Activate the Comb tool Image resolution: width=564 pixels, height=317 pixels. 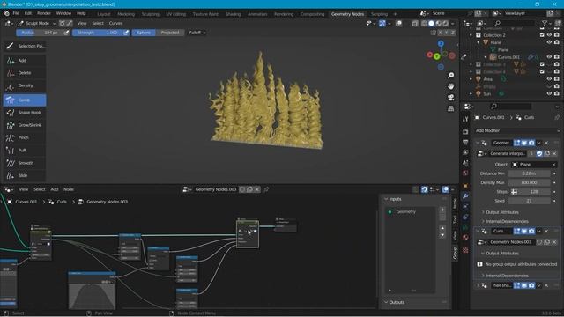(25, 100)
